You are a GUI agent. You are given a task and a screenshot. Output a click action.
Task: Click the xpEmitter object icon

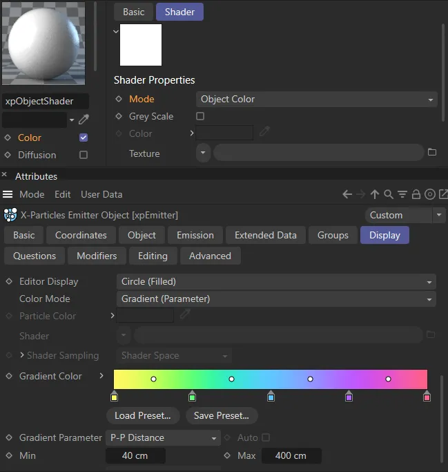[10, 215]
